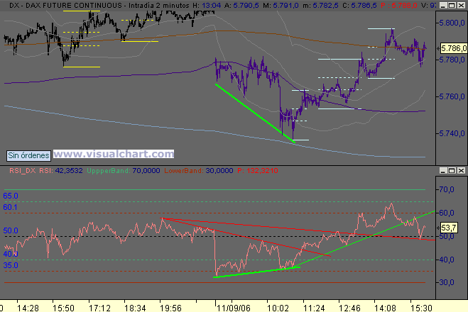Maximize the RSI_DX indicator window

[452, 170]
